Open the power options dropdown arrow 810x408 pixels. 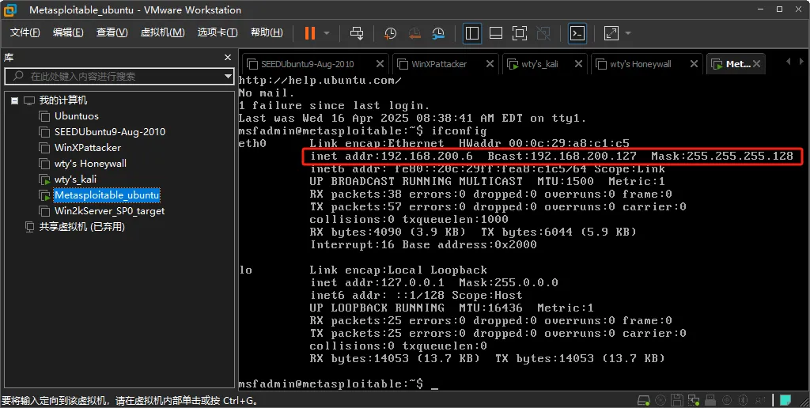click(x=327, y=33)
